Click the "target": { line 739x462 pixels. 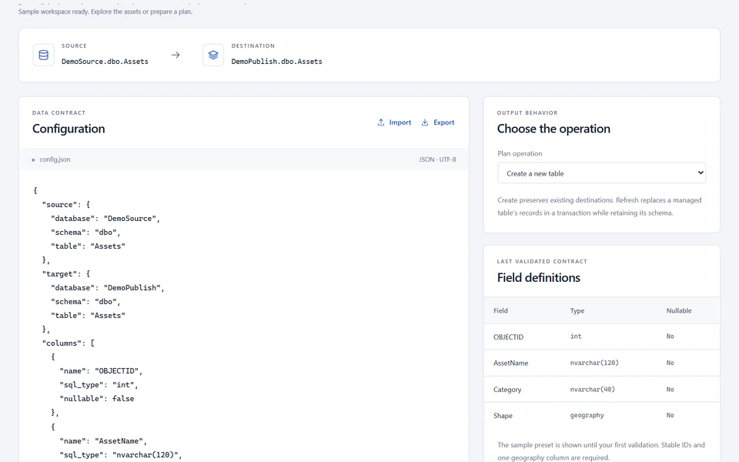[x=66, y=273]
